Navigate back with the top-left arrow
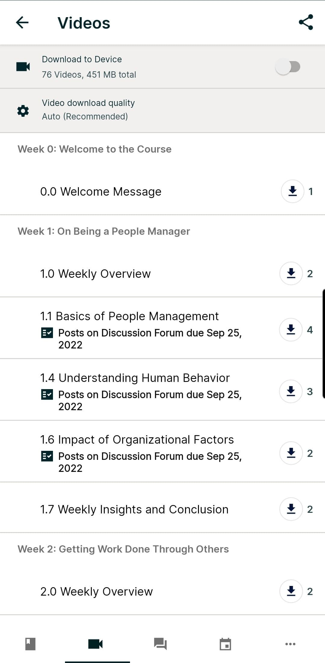This screenshot has height=663, width=325. (x=23, y=23)
